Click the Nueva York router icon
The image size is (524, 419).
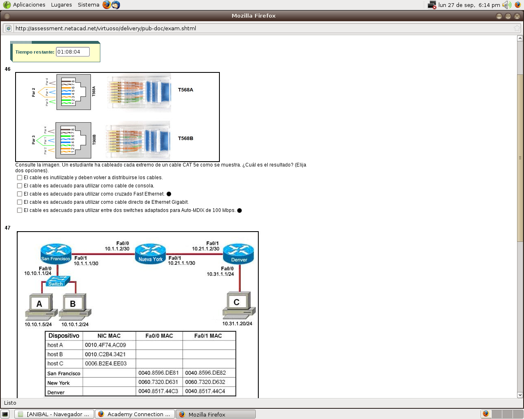[x=150, y=254]
